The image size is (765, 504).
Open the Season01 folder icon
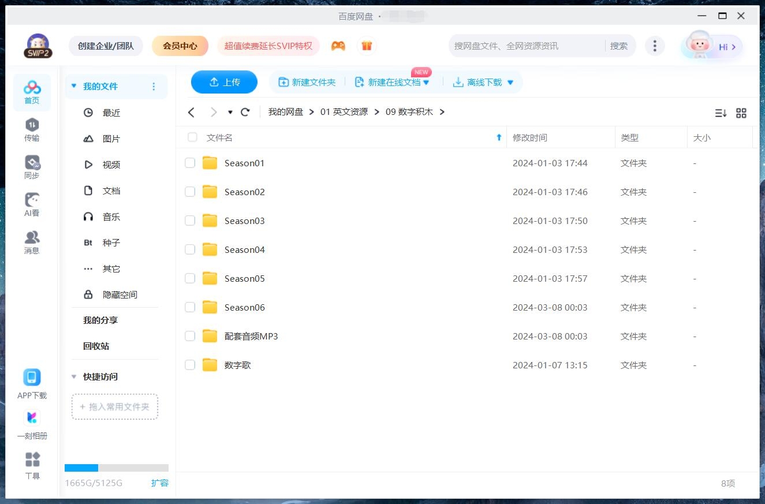coord(210,163)
